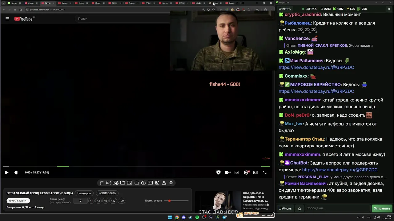This screenshot has height=221, width=394.
Task: Add +3 minutes to the split
Action: (x=98, y=201)
